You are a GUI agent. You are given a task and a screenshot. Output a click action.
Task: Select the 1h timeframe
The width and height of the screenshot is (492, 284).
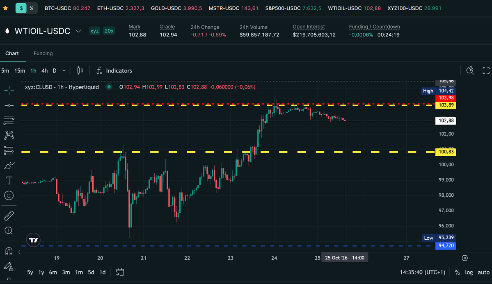click(33, 70)
